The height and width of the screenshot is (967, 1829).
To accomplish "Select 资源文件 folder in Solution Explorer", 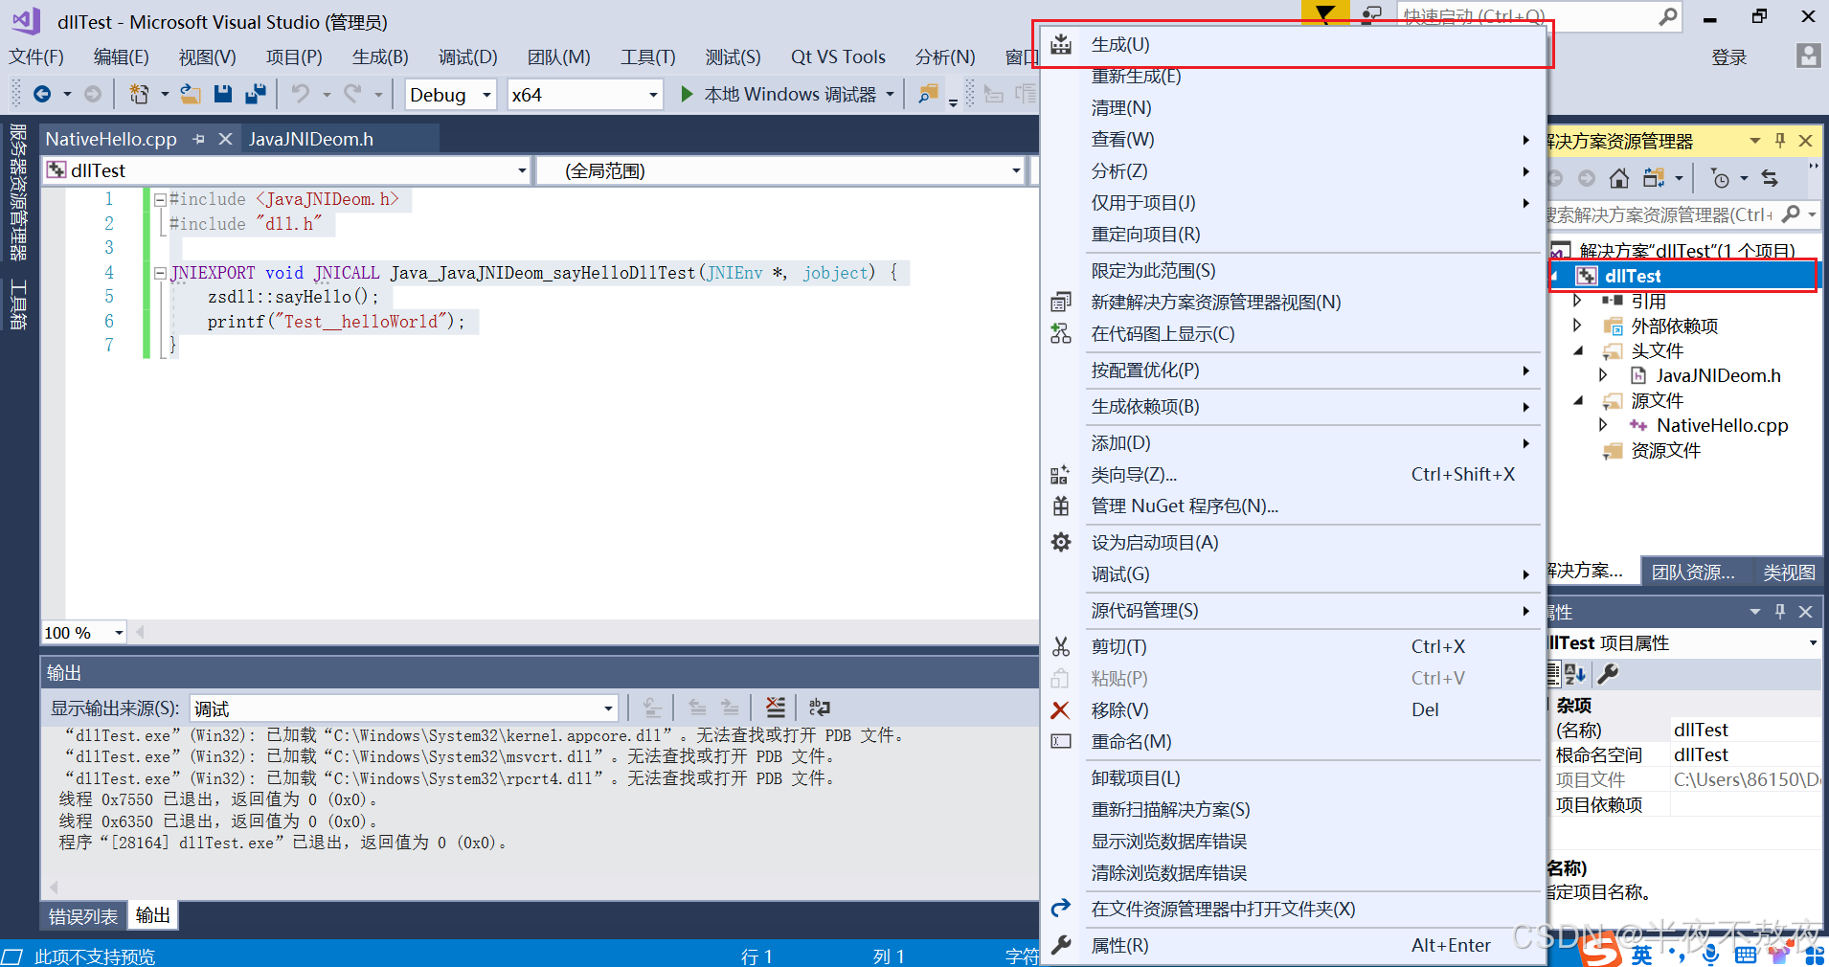I will (x=1665, y=450).
